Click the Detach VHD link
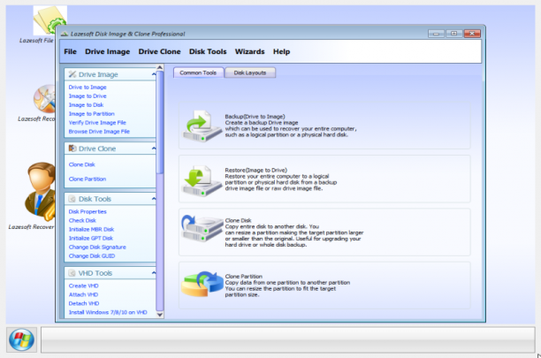 (84, 303)
